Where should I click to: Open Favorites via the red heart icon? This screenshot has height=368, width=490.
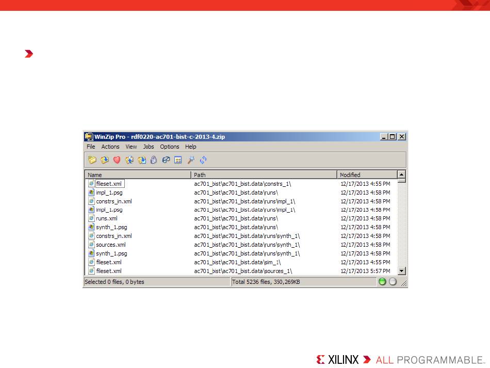click(117, 160)
